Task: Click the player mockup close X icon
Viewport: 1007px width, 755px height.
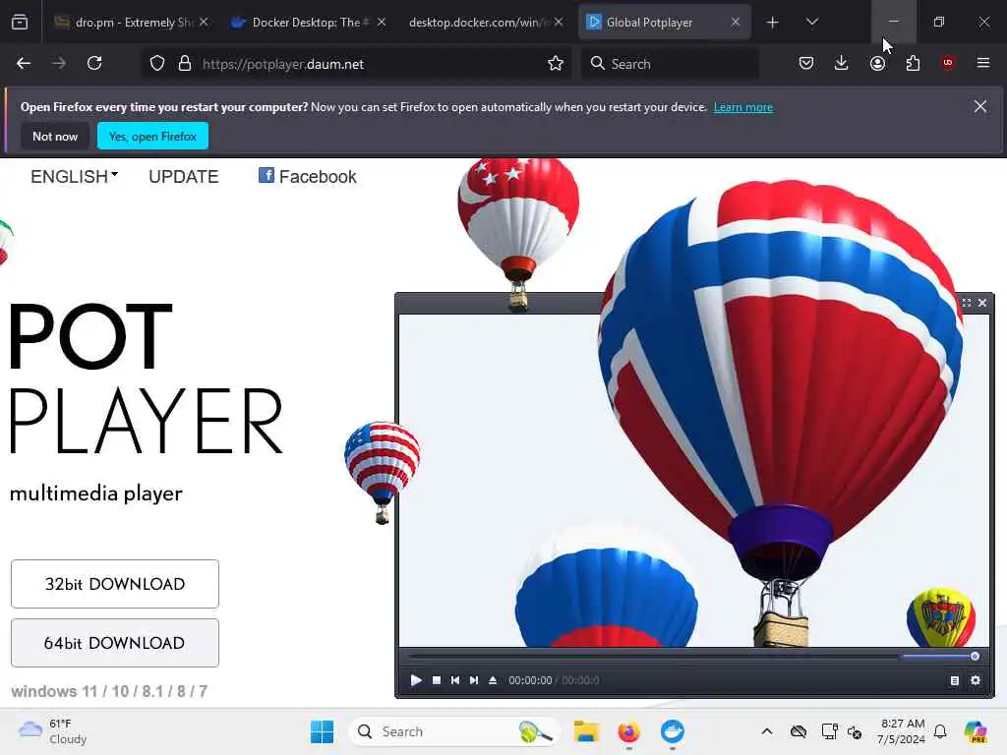Action: coord(982,303)
